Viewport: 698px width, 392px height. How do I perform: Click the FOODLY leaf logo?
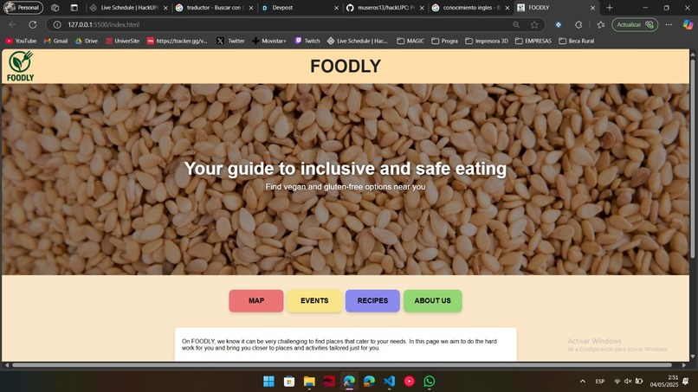(x=21, y=66)
